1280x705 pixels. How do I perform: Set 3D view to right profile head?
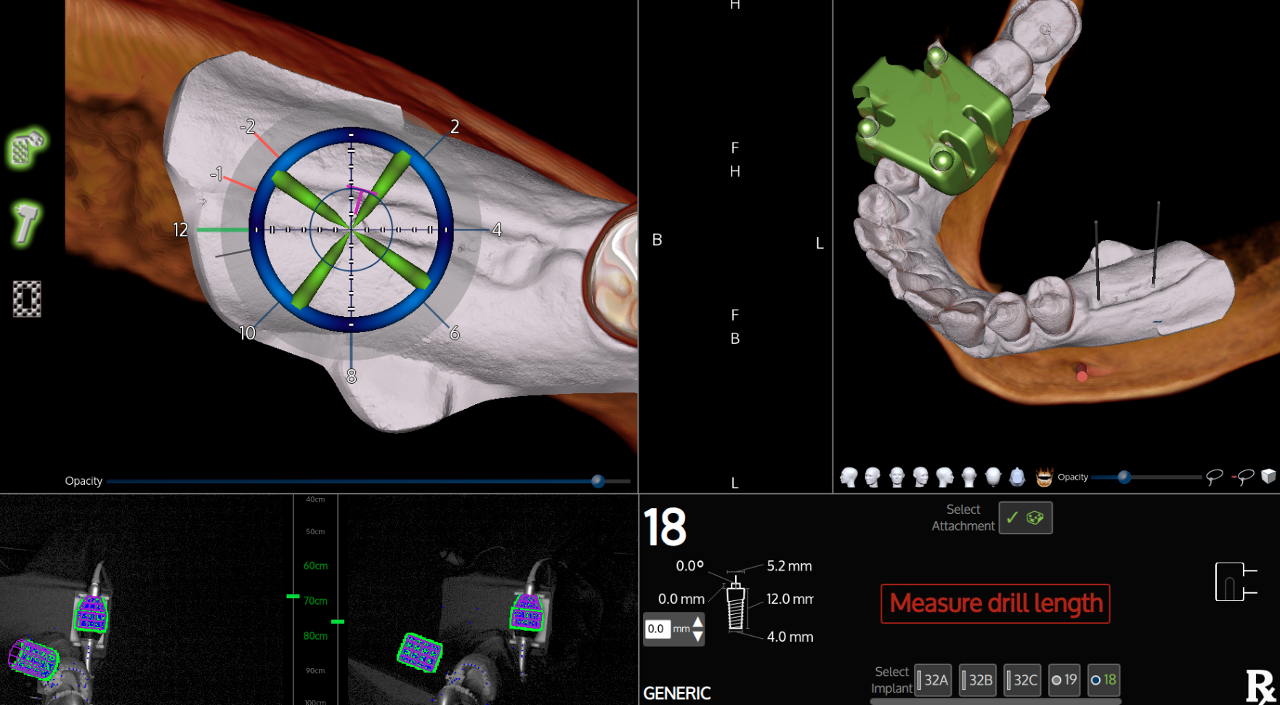click(944, 477)
